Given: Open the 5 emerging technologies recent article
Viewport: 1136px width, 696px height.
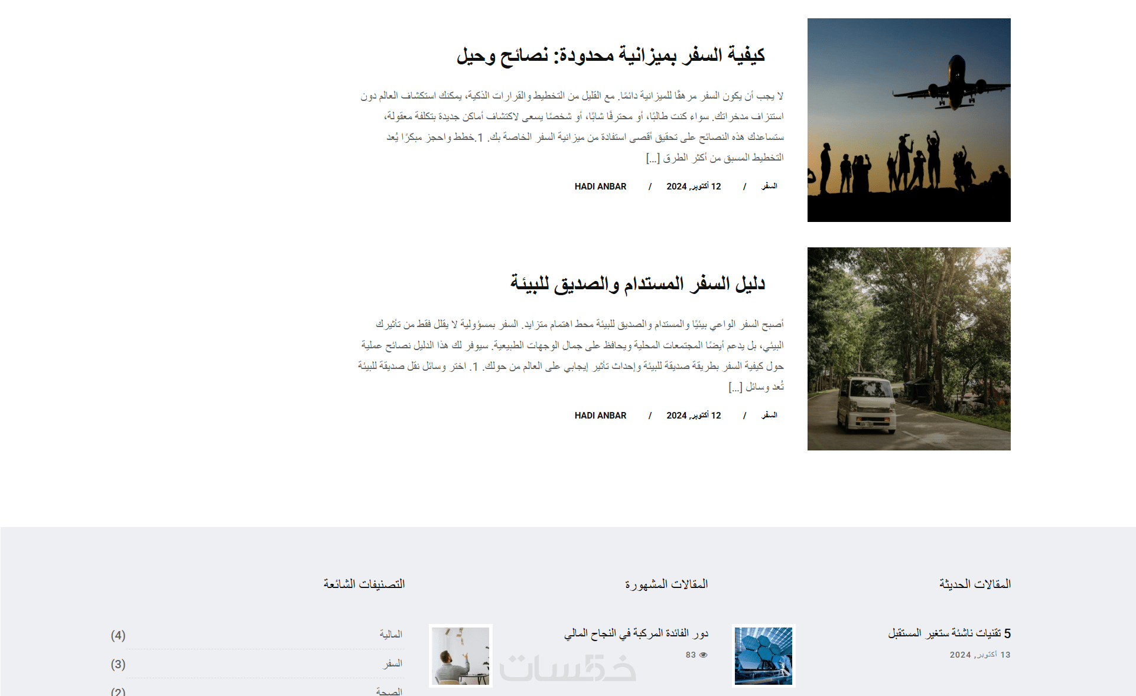Looking at the screenshot, I should click(949, 633).
